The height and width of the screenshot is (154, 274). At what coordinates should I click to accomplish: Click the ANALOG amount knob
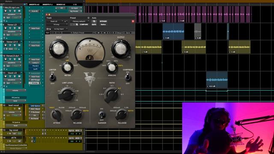112,68
